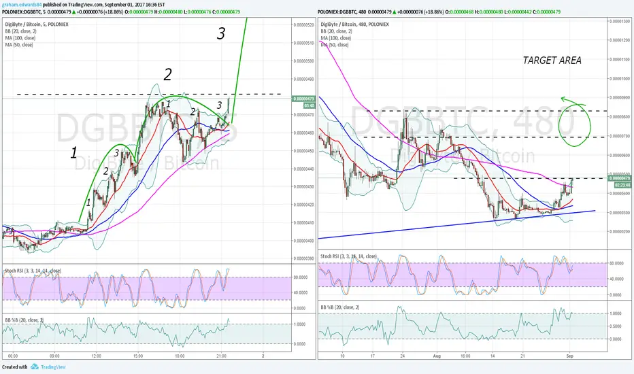Click the 21:00 time label on left chart

(222, 356)
